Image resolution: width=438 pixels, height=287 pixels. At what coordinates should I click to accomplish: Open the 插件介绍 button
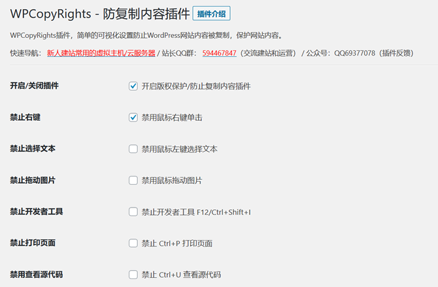coord(211,14)
